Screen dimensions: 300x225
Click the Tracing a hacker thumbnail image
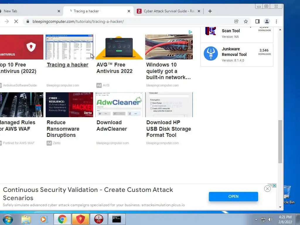pyautogui.click(x=69, y=47)
